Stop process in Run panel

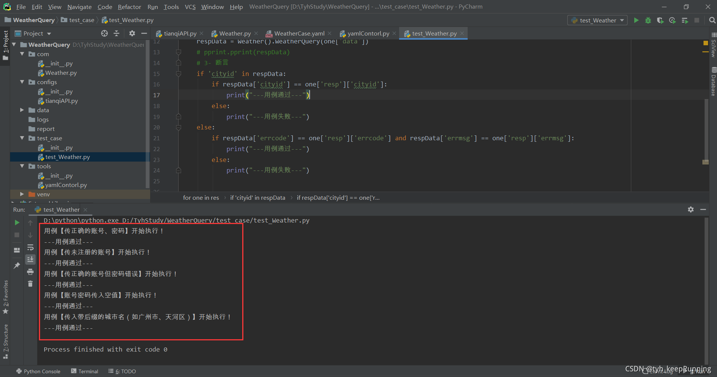(x=17, y=235)
